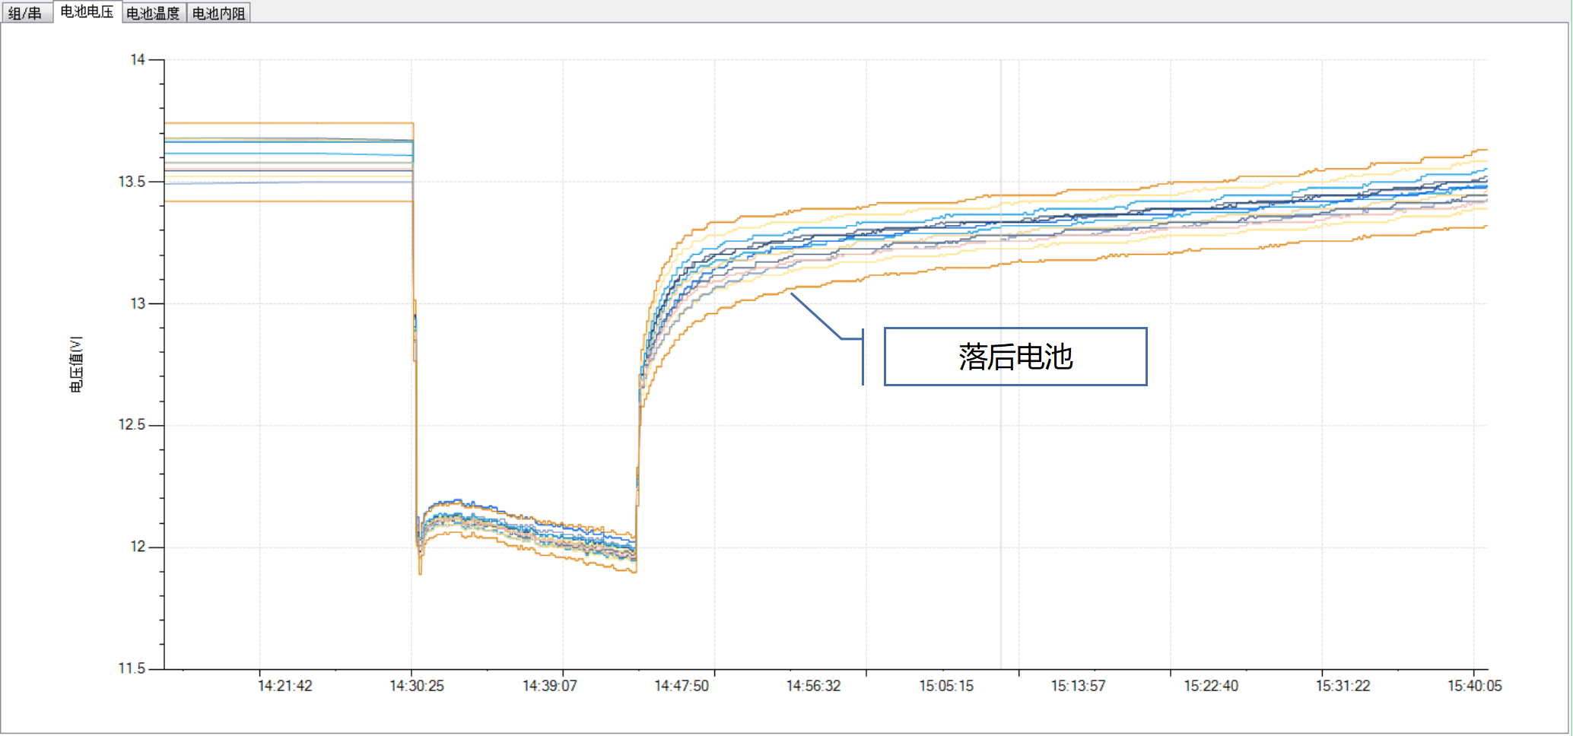Click the 13.5 voltage axis label

(x=132, y=182)
